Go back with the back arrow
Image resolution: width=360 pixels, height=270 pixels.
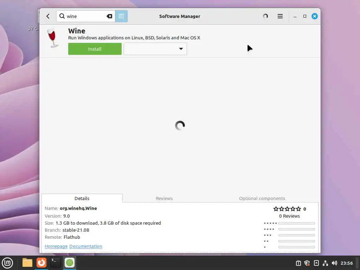click(x=48, y=16)
